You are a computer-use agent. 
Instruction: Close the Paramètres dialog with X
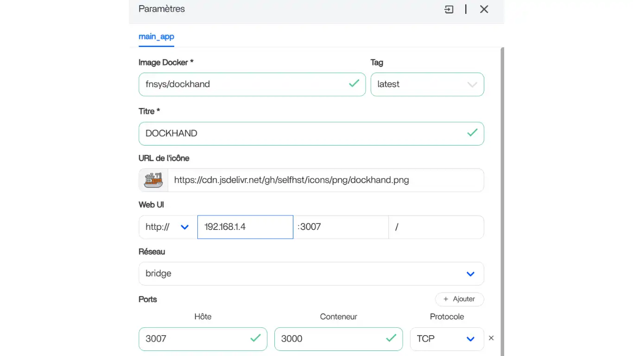484,9
